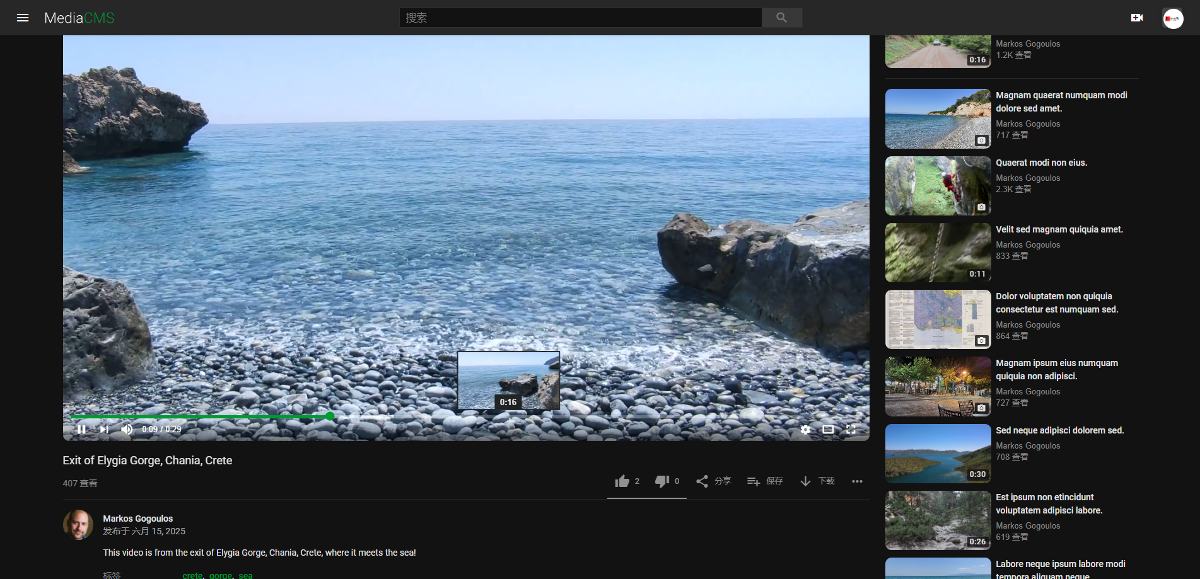
Task: Like the video with thumbs up
Action: tap(627, 481)
